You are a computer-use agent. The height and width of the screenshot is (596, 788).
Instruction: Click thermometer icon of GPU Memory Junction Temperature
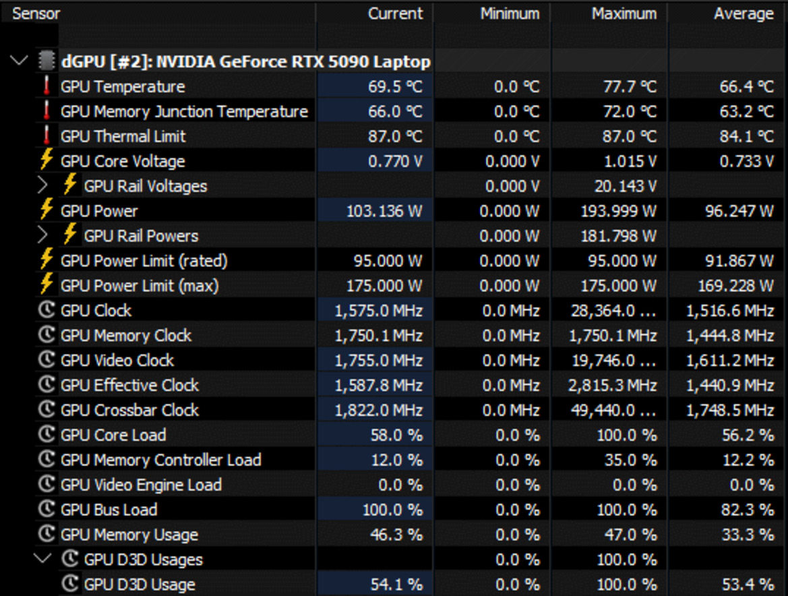pyautogui.click(x=47, y=111)
